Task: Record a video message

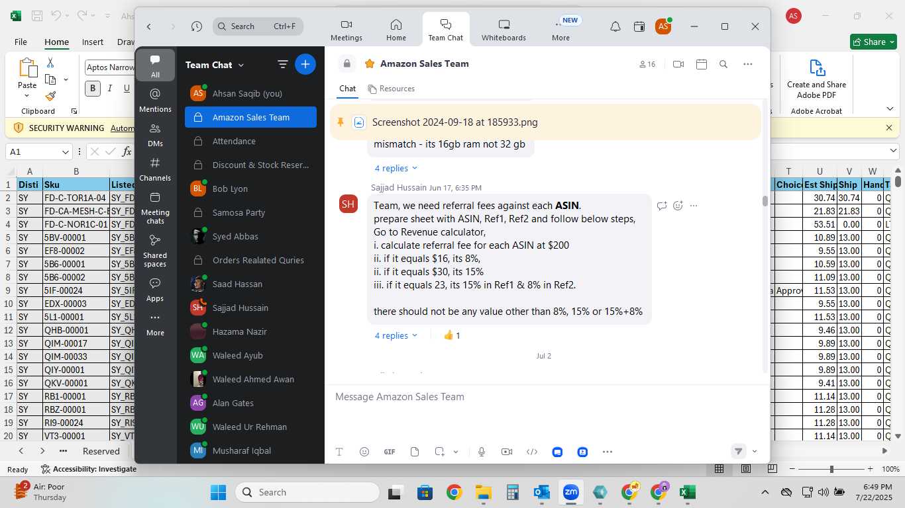Action: point(507,452)
